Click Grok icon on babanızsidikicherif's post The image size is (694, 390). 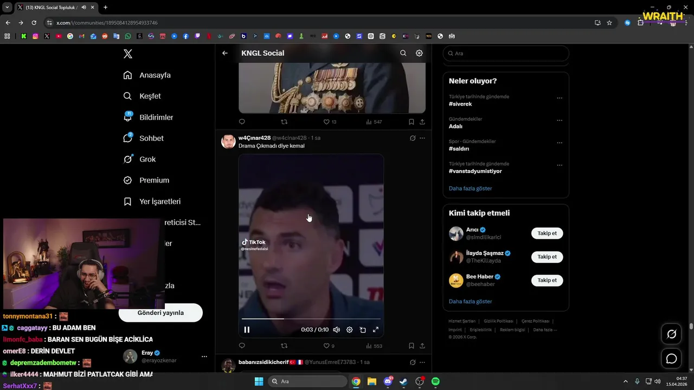click(413, 362)
